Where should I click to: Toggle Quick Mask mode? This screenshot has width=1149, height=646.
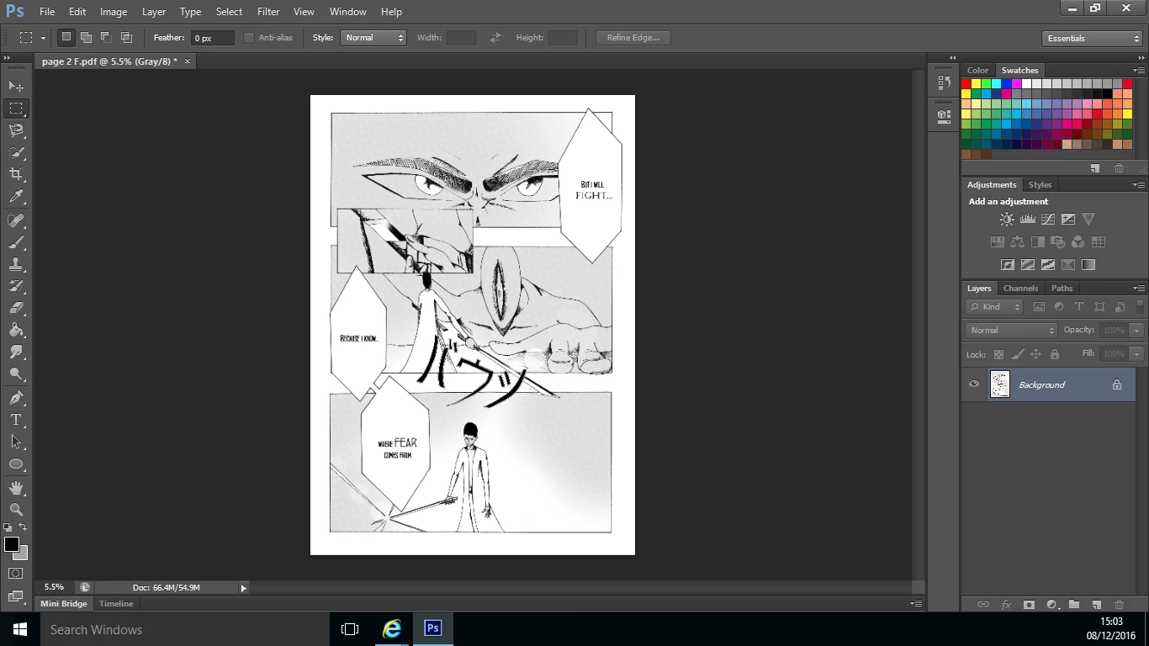16,574
